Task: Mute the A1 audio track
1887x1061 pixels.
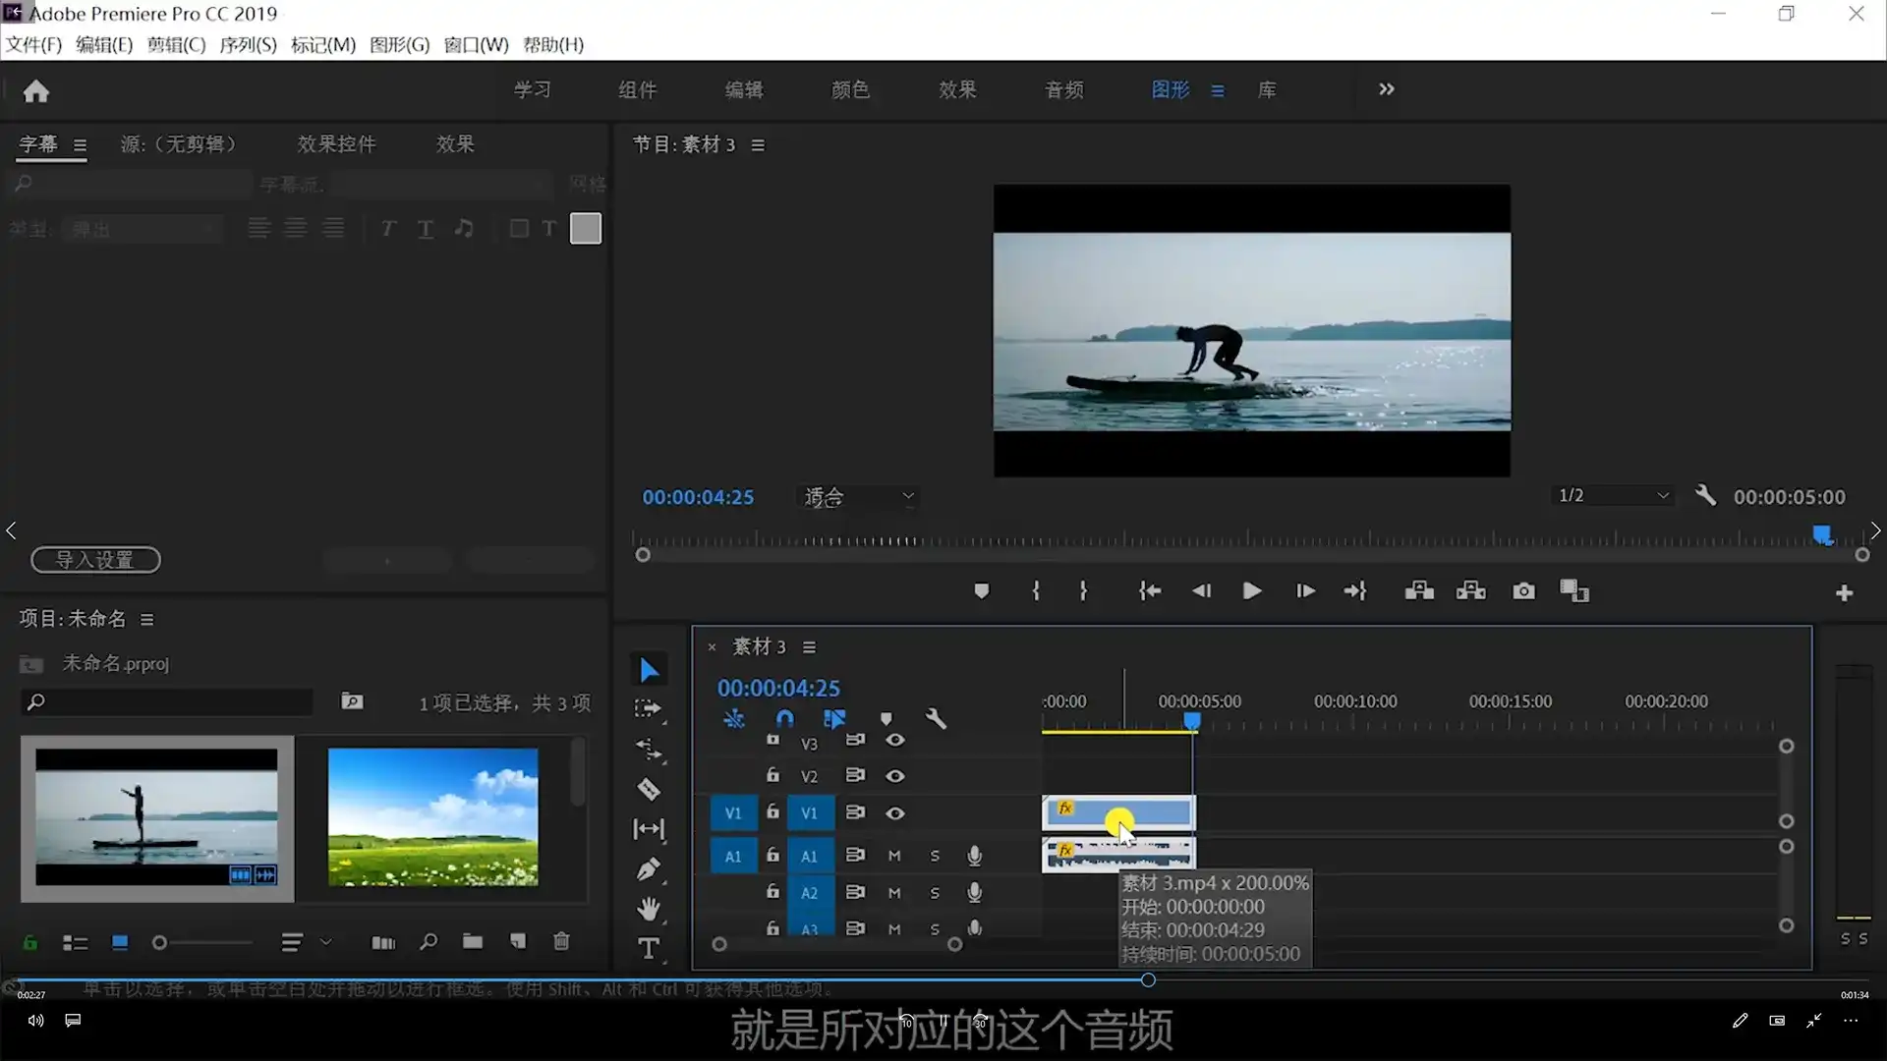Action: pos(895,856)
